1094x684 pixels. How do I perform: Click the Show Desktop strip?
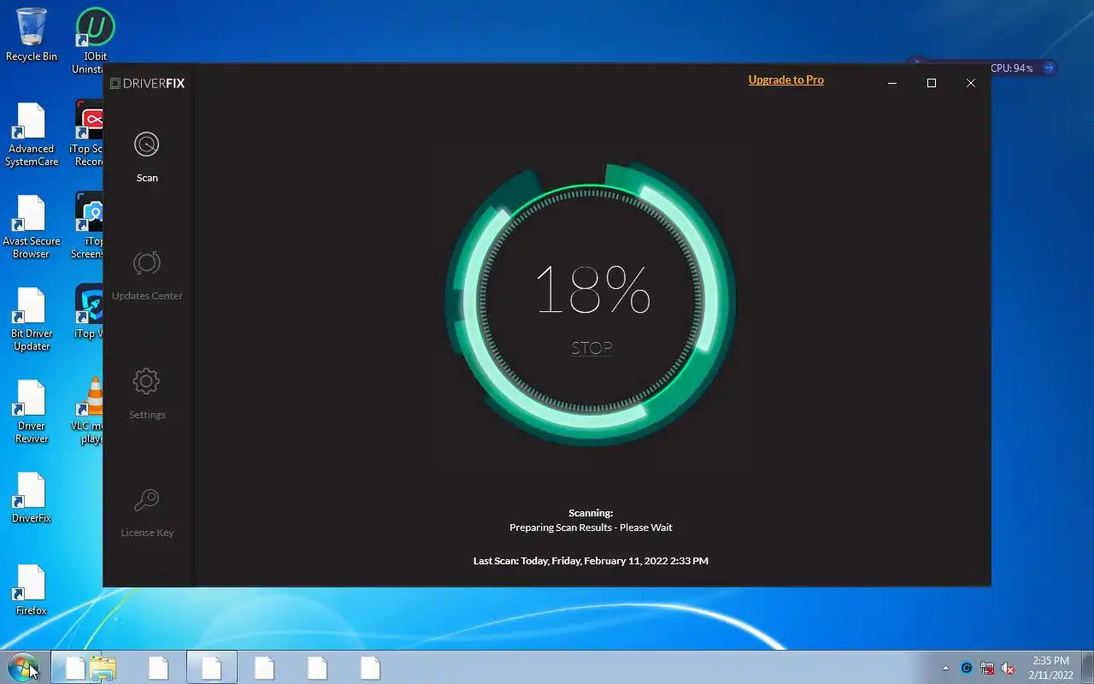[1087, 667]
